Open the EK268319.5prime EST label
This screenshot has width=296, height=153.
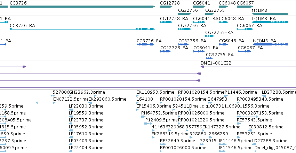pos(170,134)
